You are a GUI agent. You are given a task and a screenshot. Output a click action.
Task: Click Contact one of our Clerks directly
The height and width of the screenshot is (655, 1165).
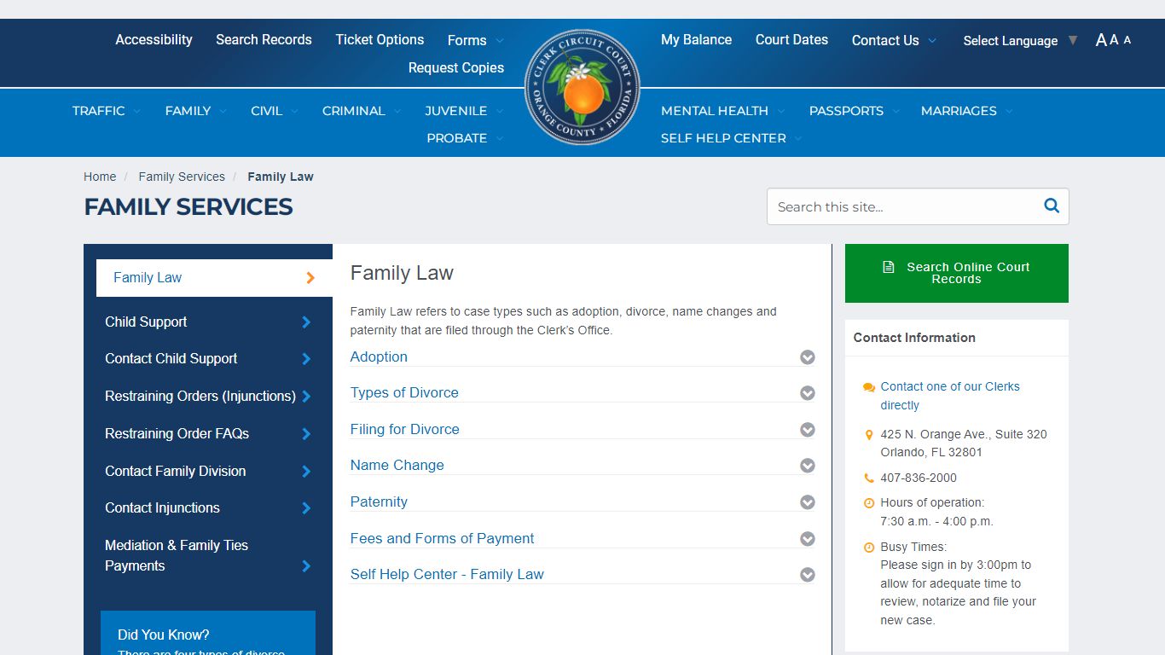point(950,396)
